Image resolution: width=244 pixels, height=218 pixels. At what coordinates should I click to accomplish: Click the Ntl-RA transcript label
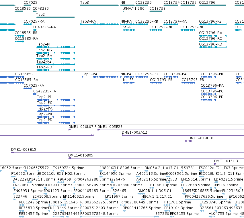pos(126,21)
